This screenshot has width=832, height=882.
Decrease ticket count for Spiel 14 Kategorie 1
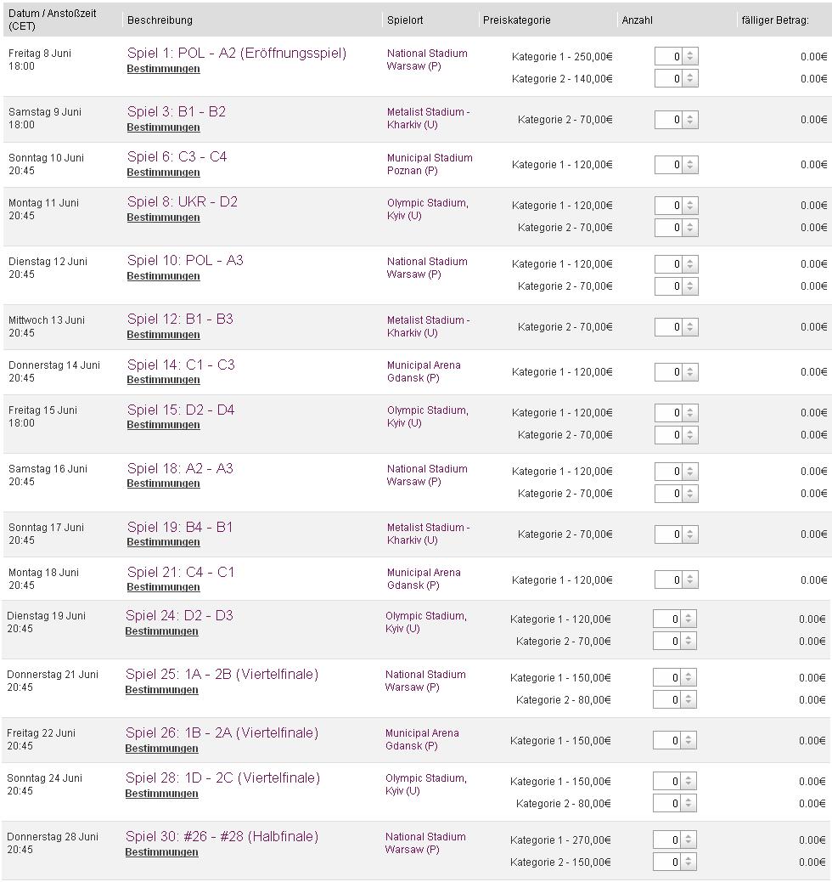point(690,376)
